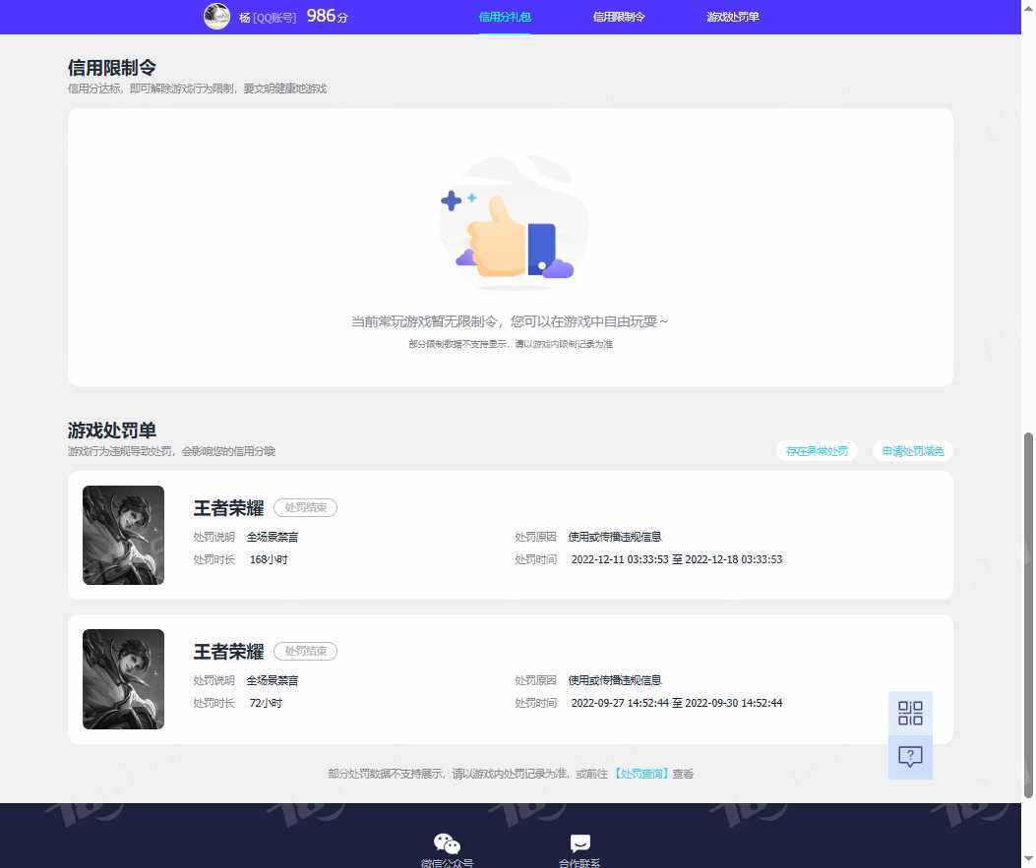This screenshot has width=1036, height=868.
Task: Click the WeChat official account icon
Action: click(x=447, y=843)
